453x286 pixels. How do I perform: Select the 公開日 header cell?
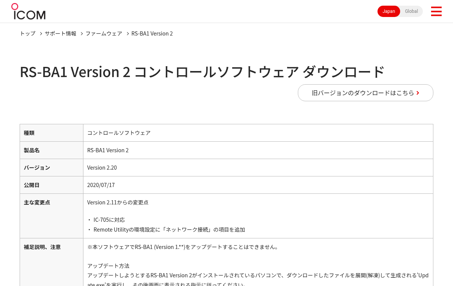(51, 185)
